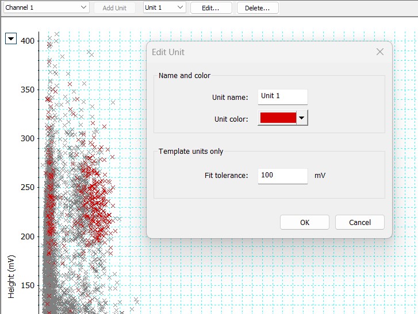Viewport: 418px width, 314px height.
Task: Click the Unit name text field
Action: [x=282, y=96]
